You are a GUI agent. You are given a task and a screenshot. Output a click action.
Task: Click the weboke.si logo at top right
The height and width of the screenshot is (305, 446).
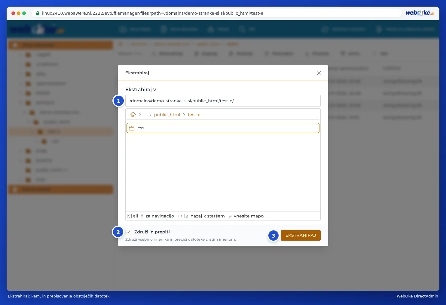[x=420, y=13]
